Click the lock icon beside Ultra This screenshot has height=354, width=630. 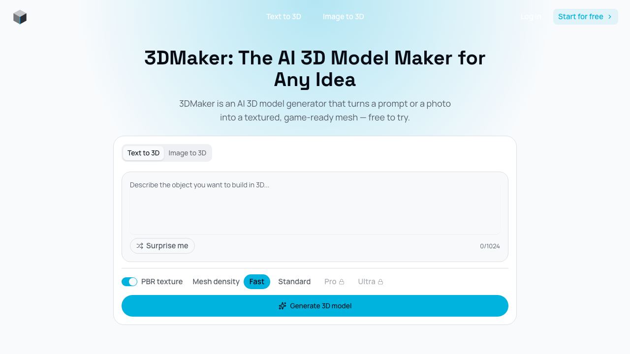(x=380, y=282)
